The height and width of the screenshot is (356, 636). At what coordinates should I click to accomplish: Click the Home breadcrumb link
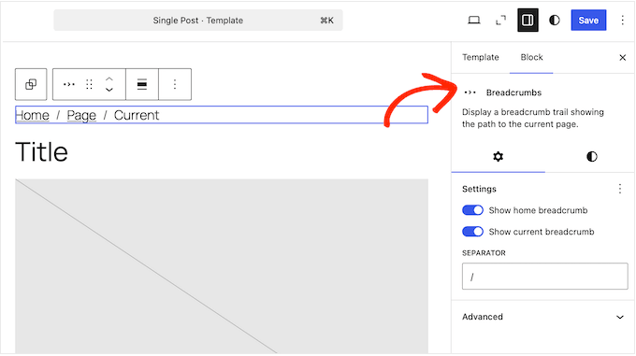coord(33,115)
